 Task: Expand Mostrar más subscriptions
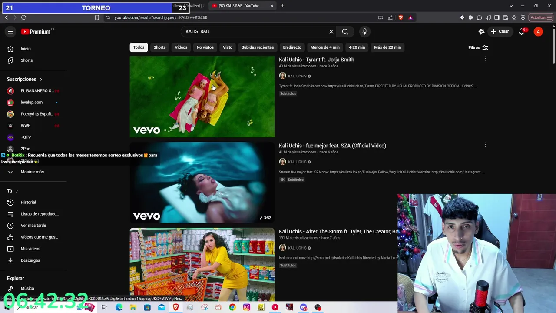point(33,172)
